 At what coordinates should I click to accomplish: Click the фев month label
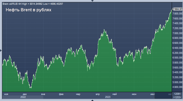61,94
